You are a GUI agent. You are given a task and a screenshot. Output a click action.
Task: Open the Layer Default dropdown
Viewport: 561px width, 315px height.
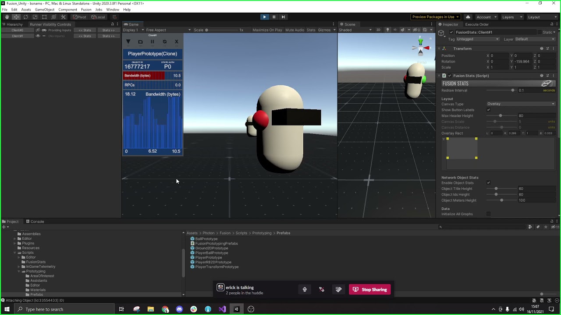click(536, 39)
